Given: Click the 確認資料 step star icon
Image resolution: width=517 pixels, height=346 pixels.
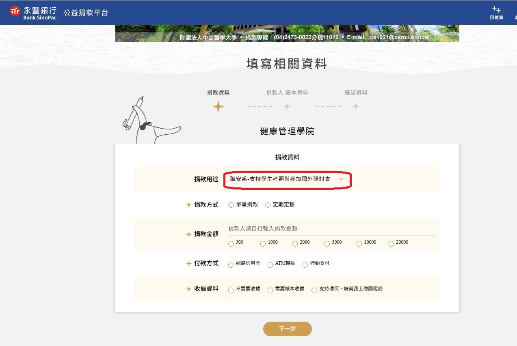Looking at the screenshot, I should tap(356, 106).
